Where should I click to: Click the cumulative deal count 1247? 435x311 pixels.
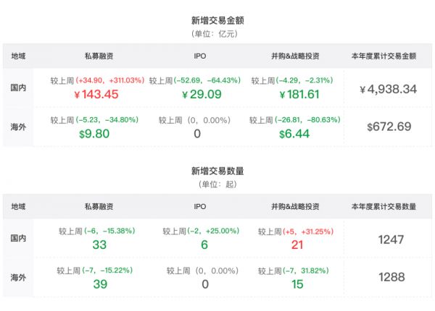click(390, 239)
